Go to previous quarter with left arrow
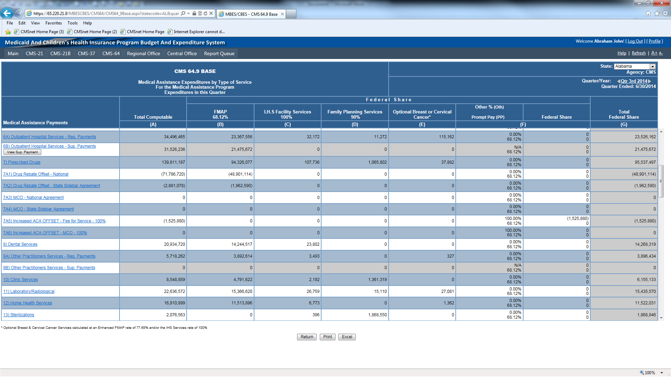The width and height of the screenshot is (671, 377). coord(619,81)
